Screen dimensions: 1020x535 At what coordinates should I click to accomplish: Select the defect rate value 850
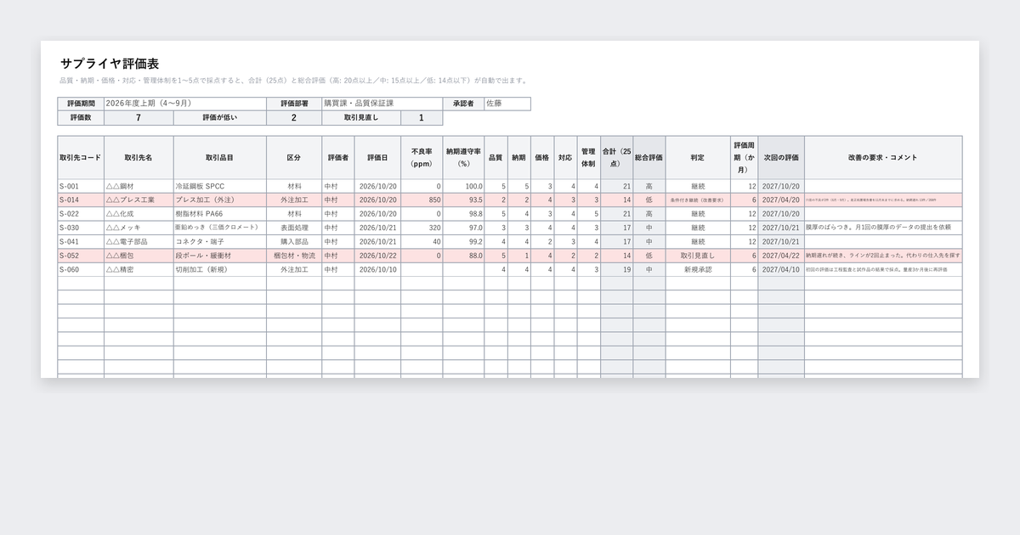(422, 200)
